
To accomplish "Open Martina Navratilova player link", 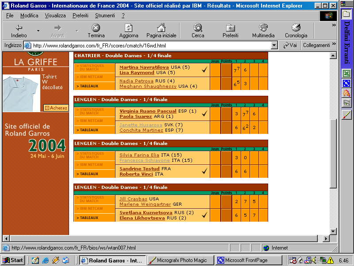I will [x=144, y=67].
